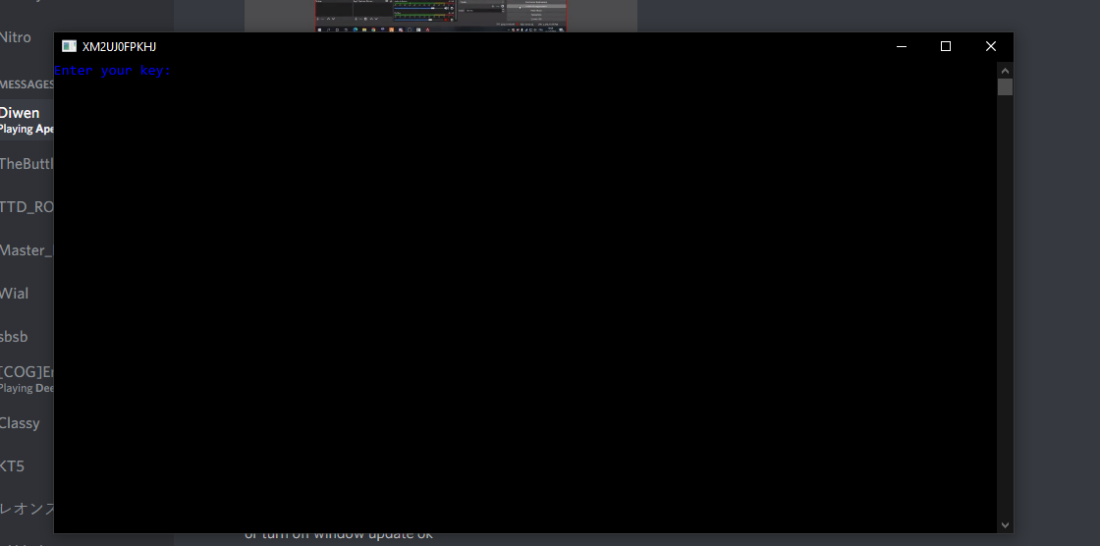Maximize the XM2UJ0FPKHJ console window
Screen dimensions: 1100x546
tap(946, 46)
